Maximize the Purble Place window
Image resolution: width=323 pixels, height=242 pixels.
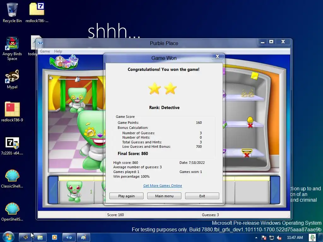271,42
